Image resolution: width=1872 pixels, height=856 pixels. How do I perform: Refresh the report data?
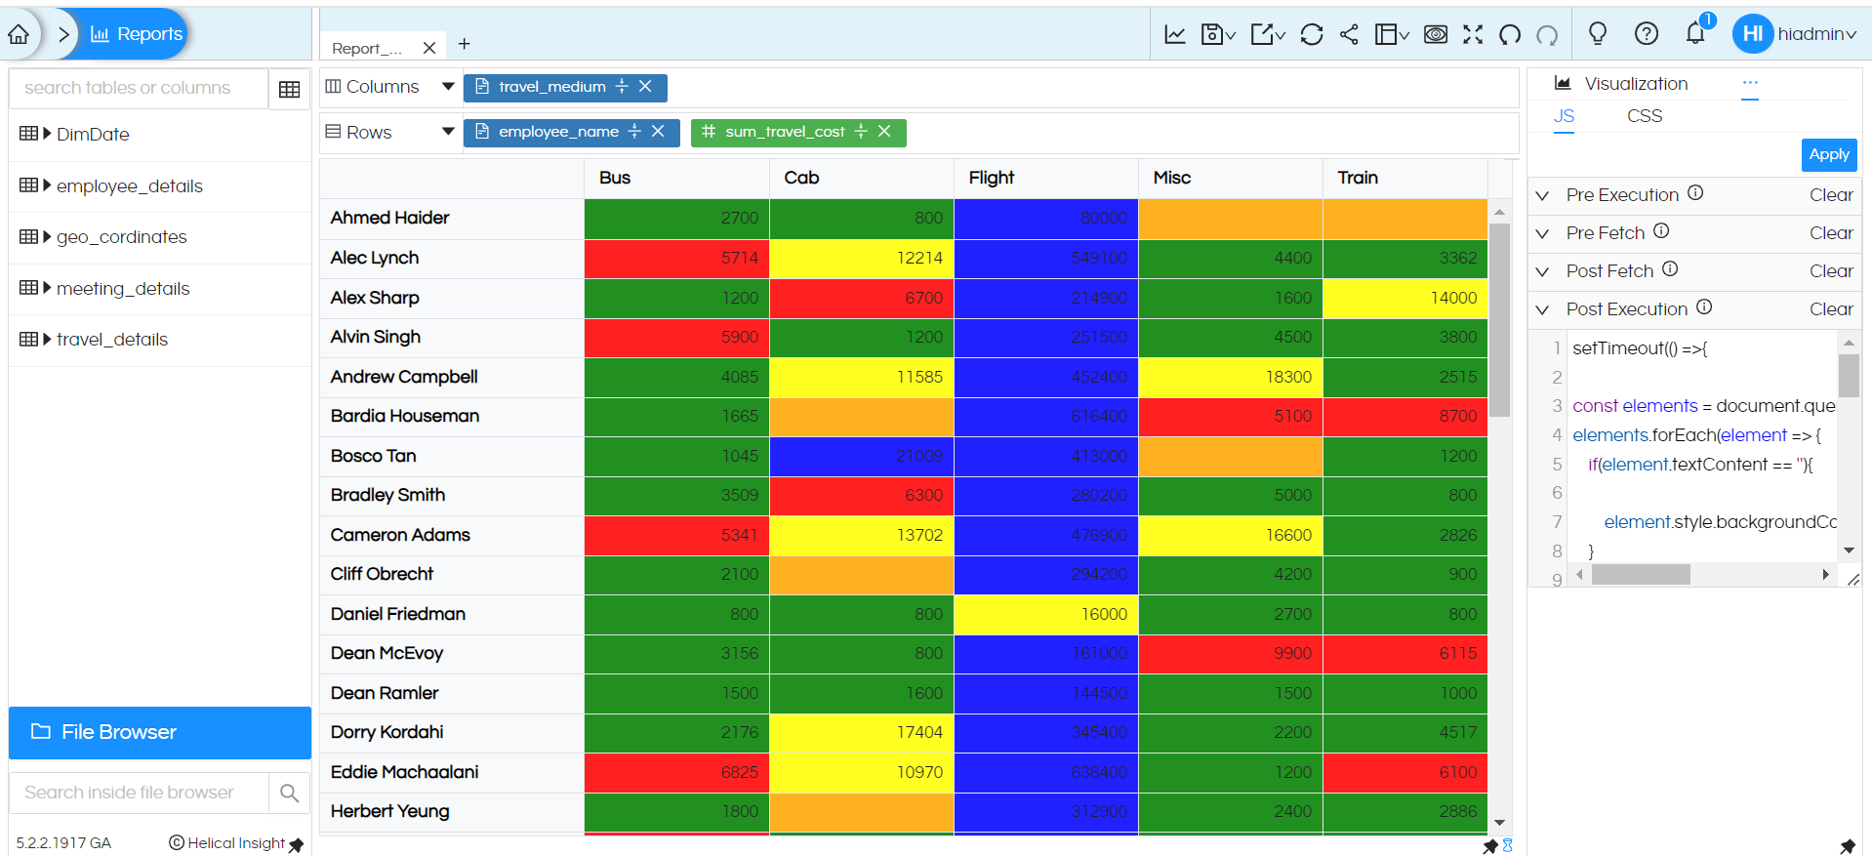coord(1312,35)
